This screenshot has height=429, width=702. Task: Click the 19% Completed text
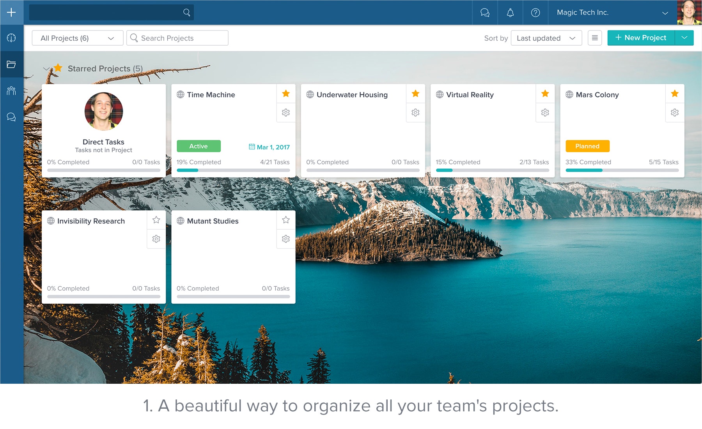pyautogui.click(x=199, y=162)
